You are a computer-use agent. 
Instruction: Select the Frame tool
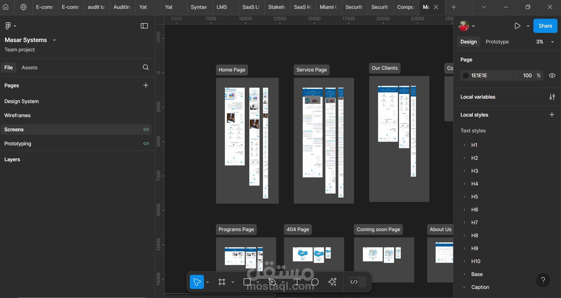tap(222, 282)
